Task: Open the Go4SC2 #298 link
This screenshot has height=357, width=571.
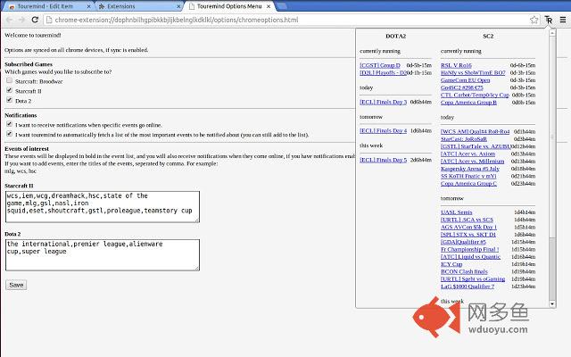Action: pos(462,87)
